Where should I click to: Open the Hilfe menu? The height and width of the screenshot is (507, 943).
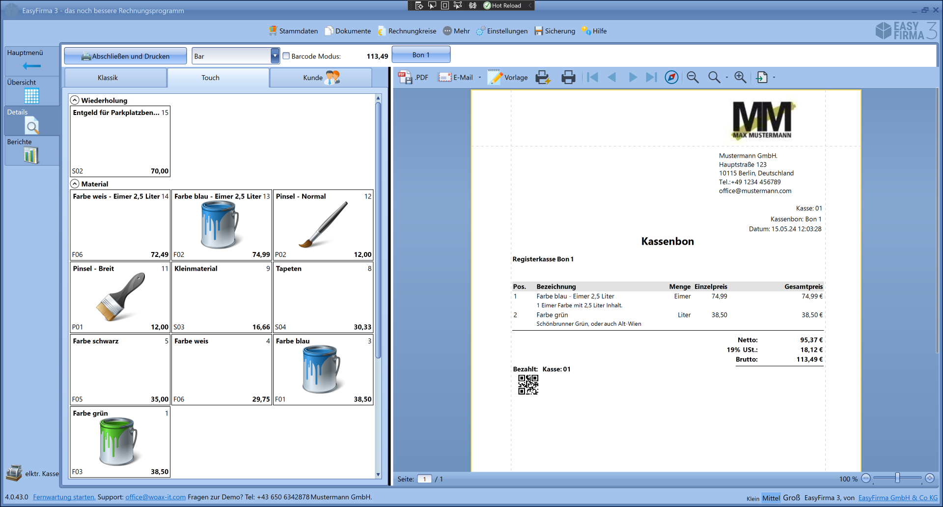point(594,31)
